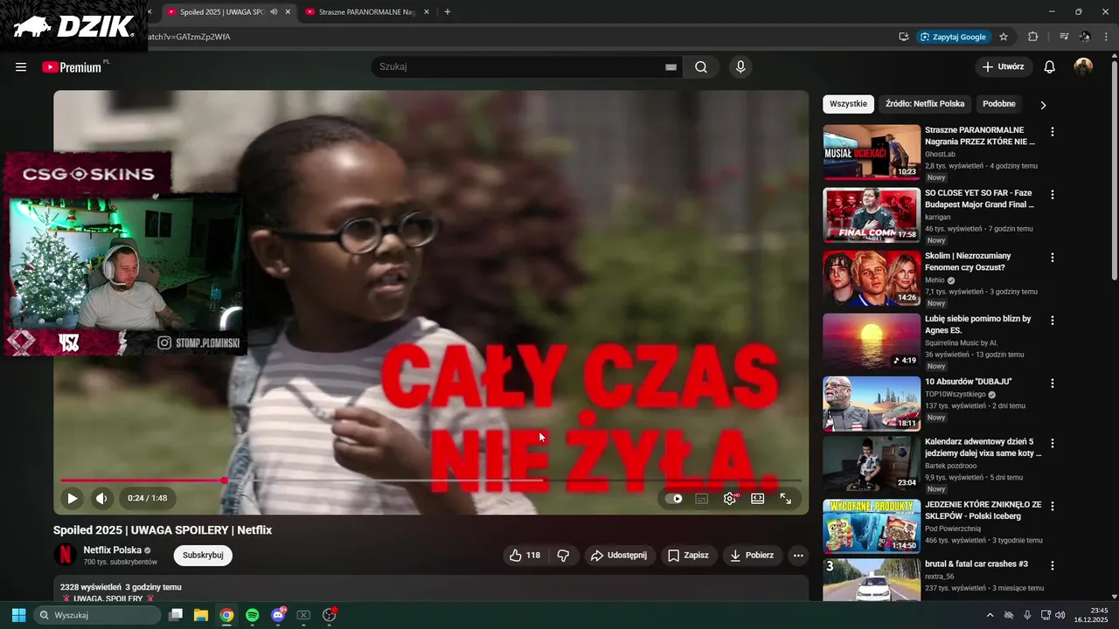The height and width of the screenshot is (629, 1119).
Task: Open the YouTube hamburger guide menu
Action: coord(21,67)
